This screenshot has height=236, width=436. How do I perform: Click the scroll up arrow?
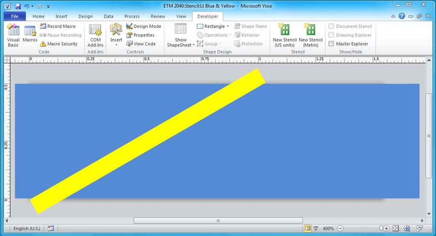tap(429, 60)
